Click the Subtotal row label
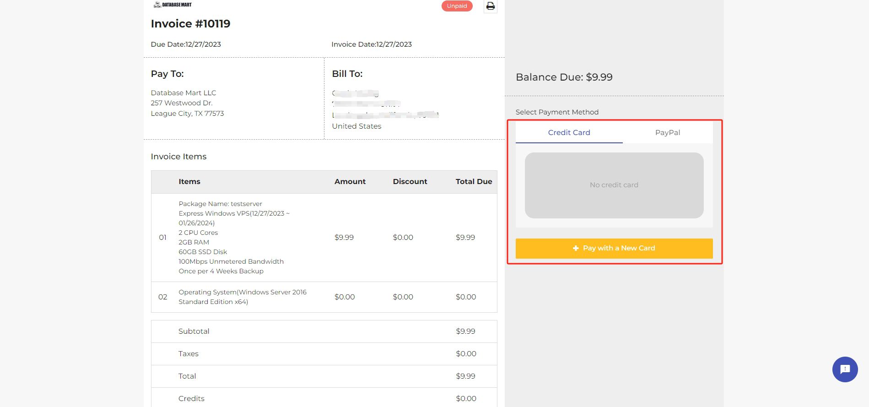 click(194, 331)
